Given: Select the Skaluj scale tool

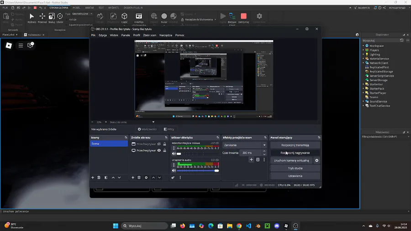Looking at the screenshot, I should click(x=52, y=18).
